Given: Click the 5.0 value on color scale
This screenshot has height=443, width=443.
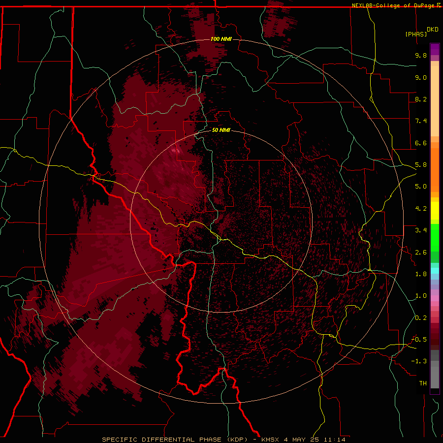Looking at the screenshot, I should pos(421,187).
